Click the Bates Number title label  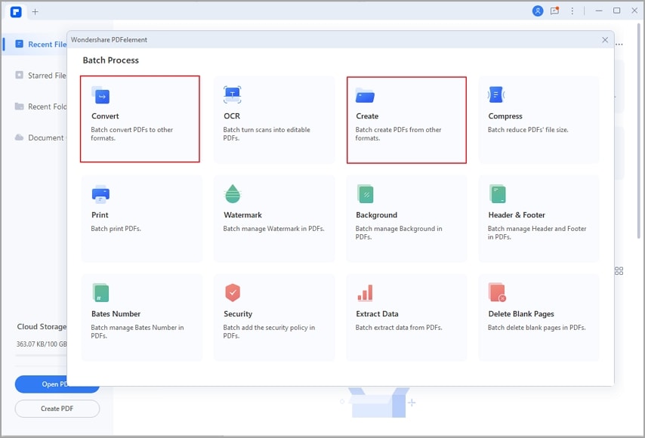click(x=116, y=314)
